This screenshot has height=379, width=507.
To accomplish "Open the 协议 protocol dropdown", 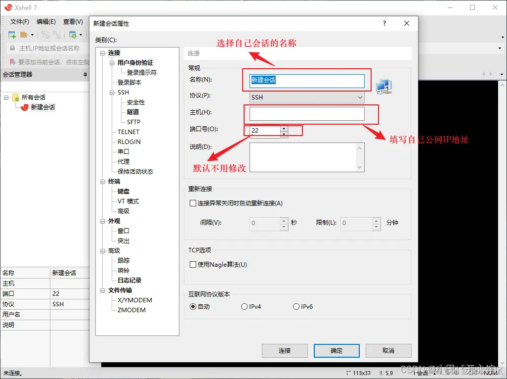I will [360, 97].
